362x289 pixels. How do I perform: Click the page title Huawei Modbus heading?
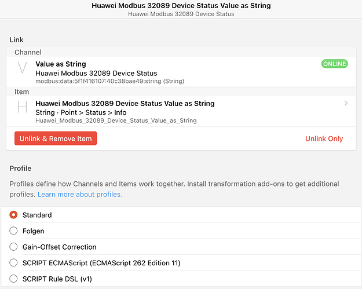181,6
